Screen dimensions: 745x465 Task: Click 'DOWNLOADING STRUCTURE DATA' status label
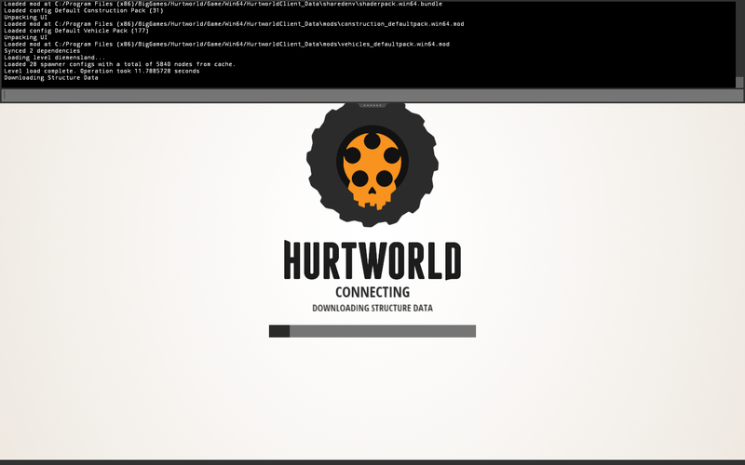372,308
